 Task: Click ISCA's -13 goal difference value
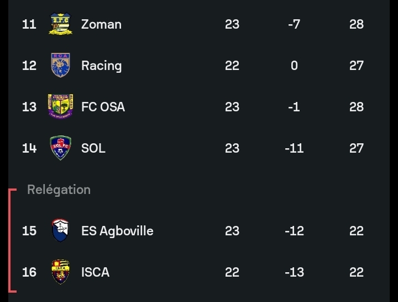click(294, 272)
